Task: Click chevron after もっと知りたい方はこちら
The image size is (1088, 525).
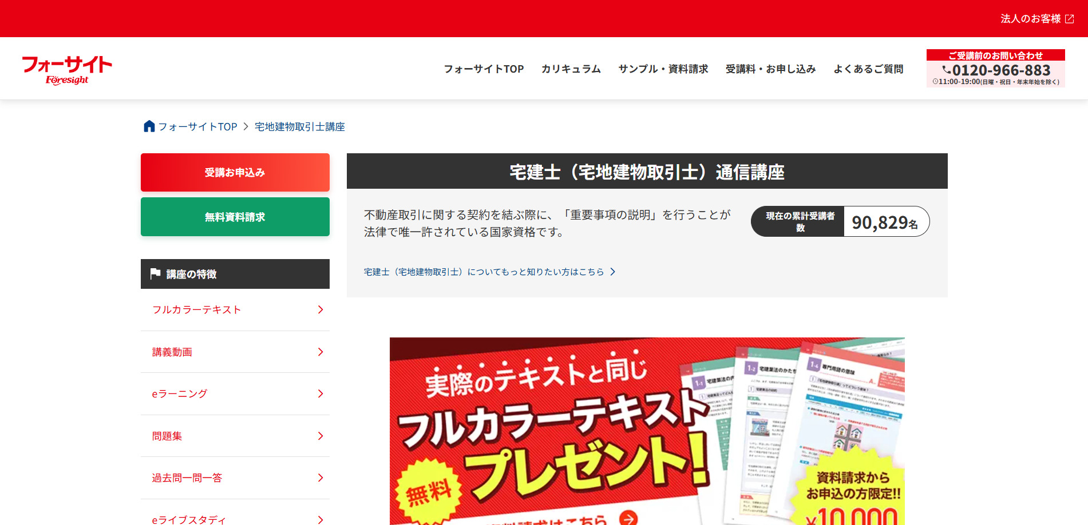Action: [x=612, y=272]
